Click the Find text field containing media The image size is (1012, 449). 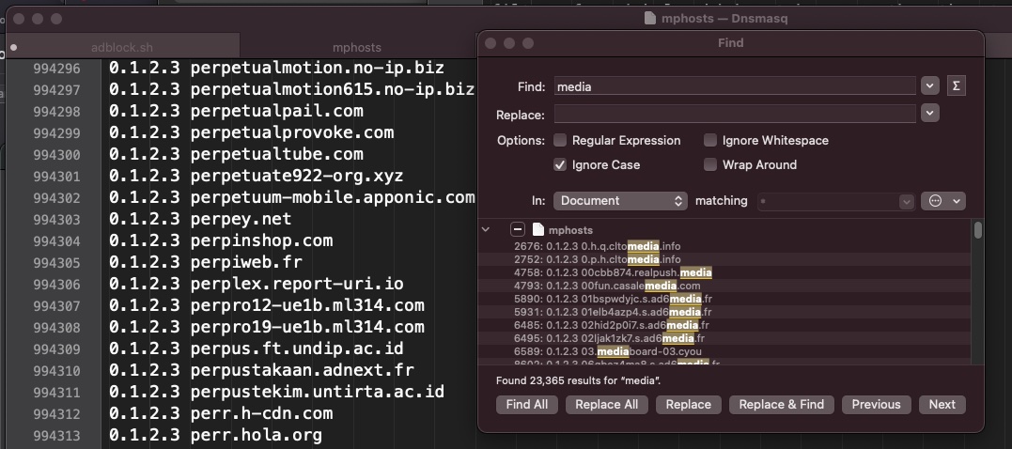click(x=735, y=85)
